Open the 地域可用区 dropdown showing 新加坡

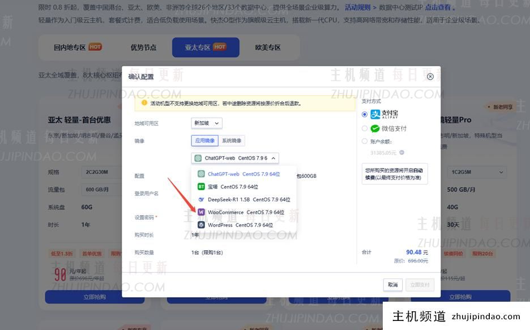point(207,123)
